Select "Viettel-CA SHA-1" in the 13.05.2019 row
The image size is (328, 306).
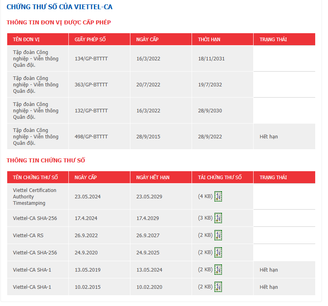[32, 270]
